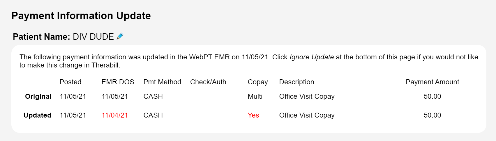Select the Payment Information Update heading
Image resolution: width=496 pixels, height=141 pixels.
(x=81, y=16)
